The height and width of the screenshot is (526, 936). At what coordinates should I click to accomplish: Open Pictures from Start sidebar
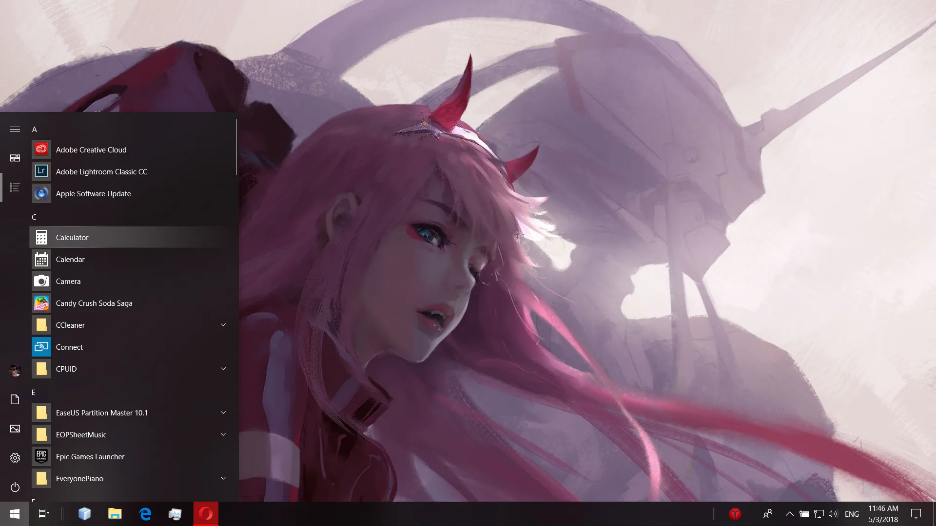click(x=15, y=429)
